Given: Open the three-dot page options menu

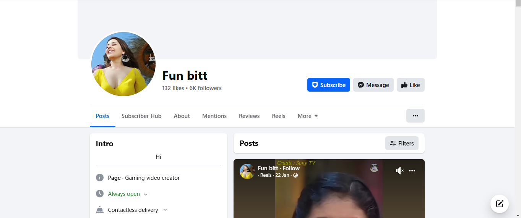Looking at the screenshot, I should coord(416,116).
